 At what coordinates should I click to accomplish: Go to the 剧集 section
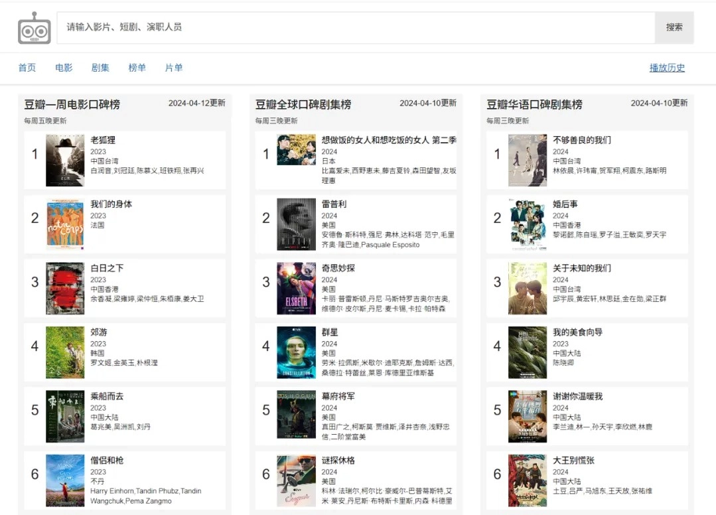100,68
